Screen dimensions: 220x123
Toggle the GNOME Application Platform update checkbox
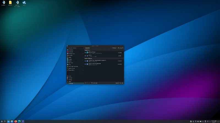click(x=85, y=61)
